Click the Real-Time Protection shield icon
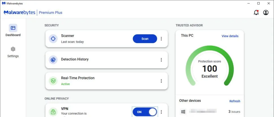 click(x=53, y=81)
